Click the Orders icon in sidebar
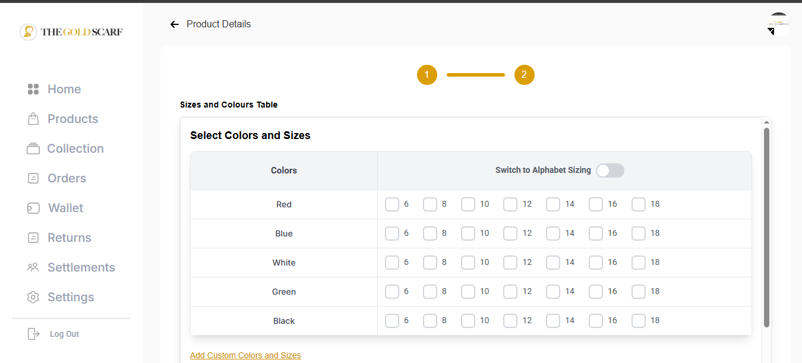This screenshot has height=363, width=802. (33, 178)
